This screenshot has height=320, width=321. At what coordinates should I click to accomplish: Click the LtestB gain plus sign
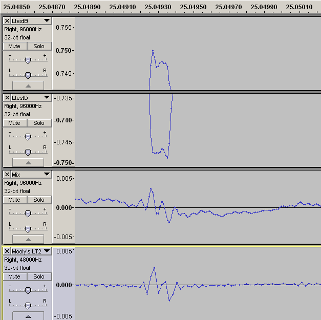coord(45,55)
